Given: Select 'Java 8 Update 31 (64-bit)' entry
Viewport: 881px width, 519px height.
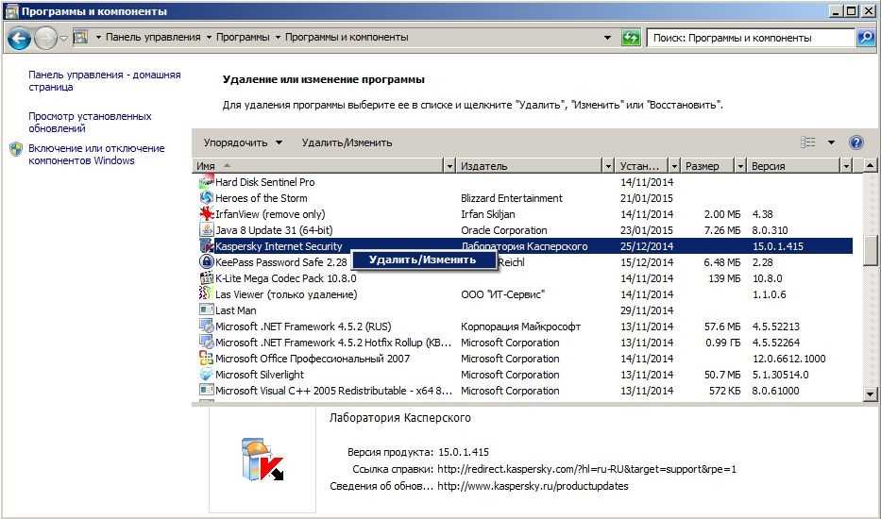Looking at the screenshot, I should (274, 230).
